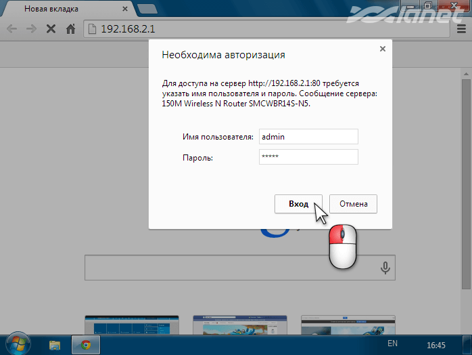Close the authorization dialog with the X
The width and height of the screenshot is (472, 355).
(x=383, y=49)
